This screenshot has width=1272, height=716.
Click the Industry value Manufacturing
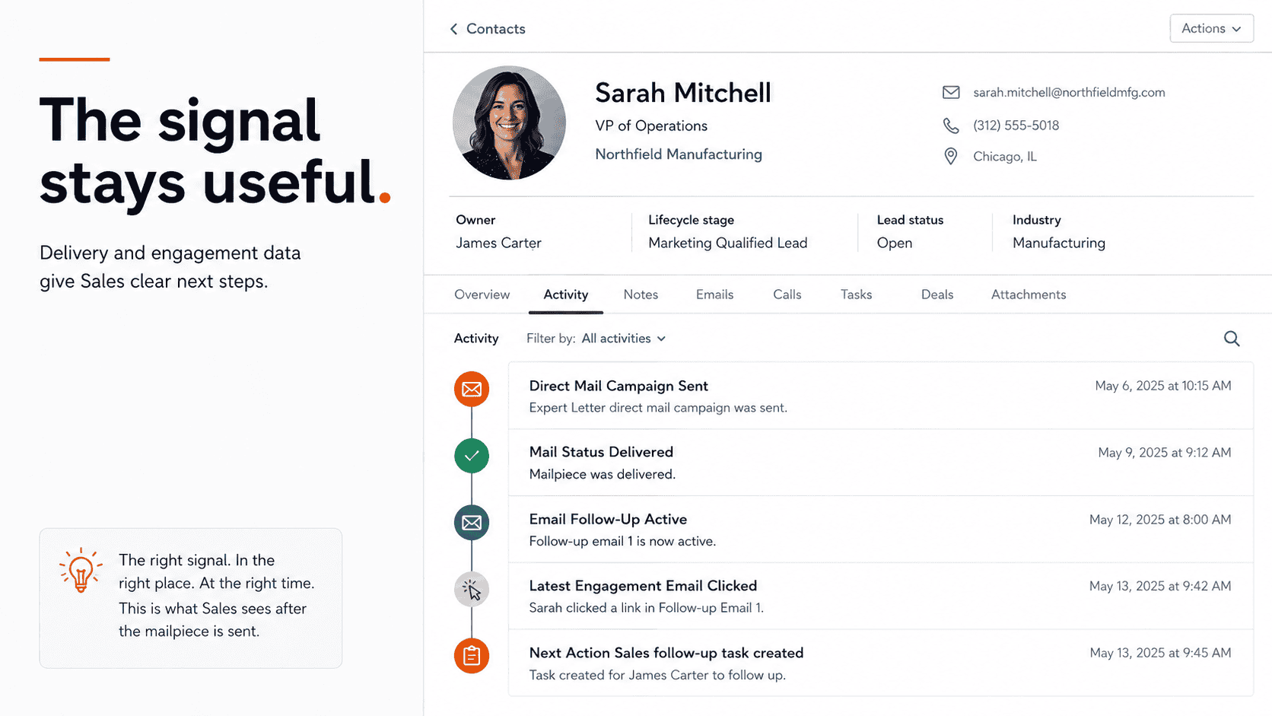pos(1058,243)
